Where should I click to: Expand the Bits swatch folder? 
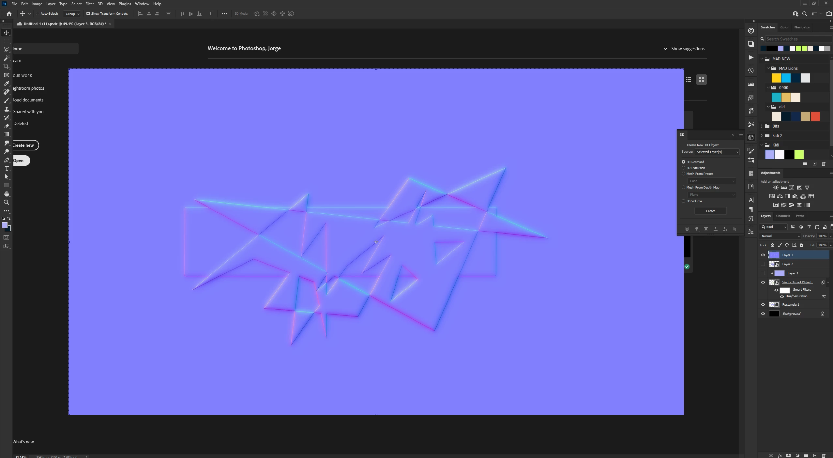[x=762, y=126]
